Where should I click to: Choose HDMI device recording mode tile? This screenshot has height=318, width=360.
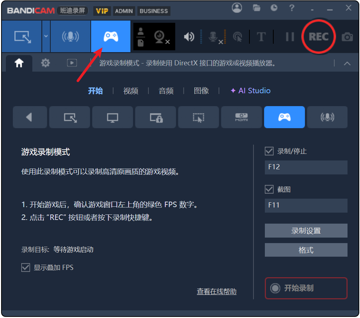click(x=241, y=117)
